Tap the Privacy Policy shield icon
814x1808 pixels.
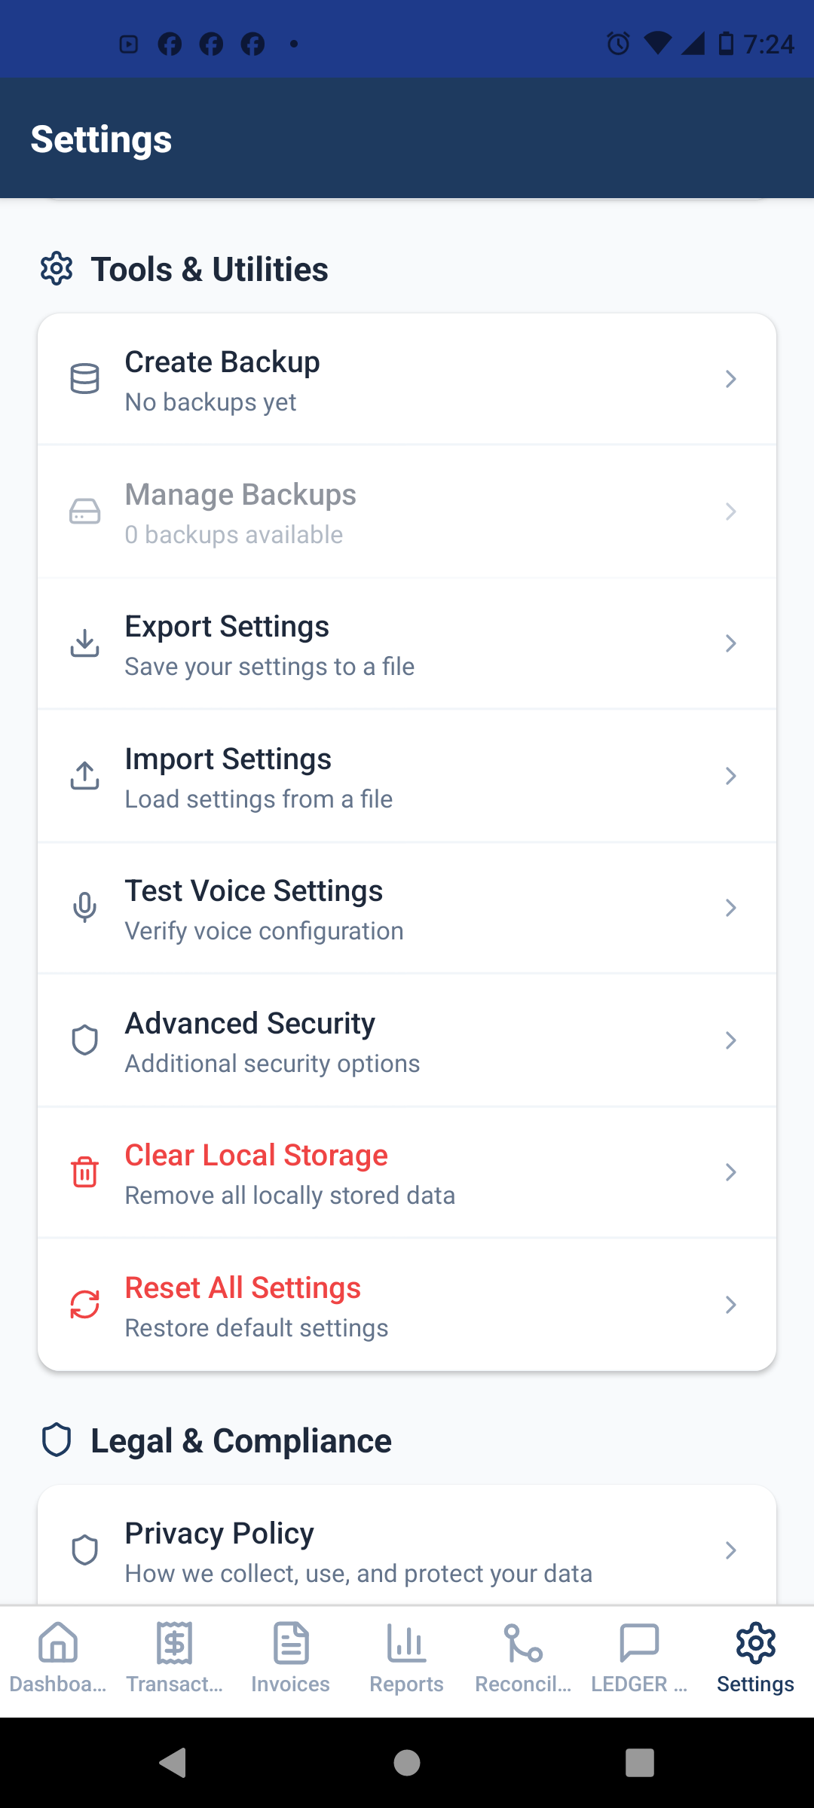click(84, 1550)
